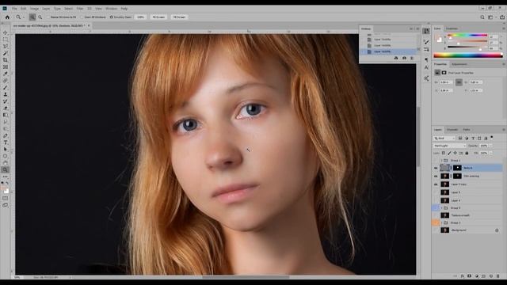Open the Opacity slider dropdown arrow

[490, 146]
